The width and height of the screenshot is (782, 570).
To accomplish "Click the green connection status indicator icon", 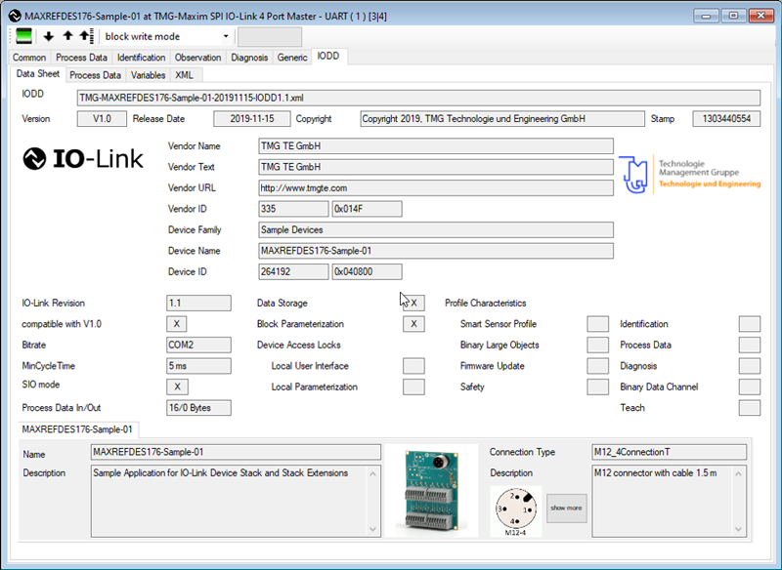I will [x=23, y=36].
